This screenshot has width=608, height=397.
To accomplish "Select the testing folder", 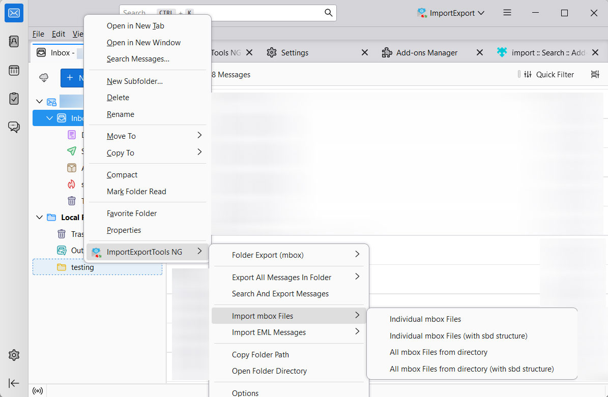I will click(82, 267).
